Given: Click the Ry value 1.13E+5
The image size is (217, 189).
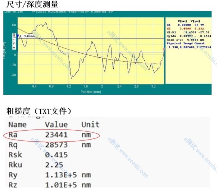Looking at the screenshot, I should tap(61, 175).
